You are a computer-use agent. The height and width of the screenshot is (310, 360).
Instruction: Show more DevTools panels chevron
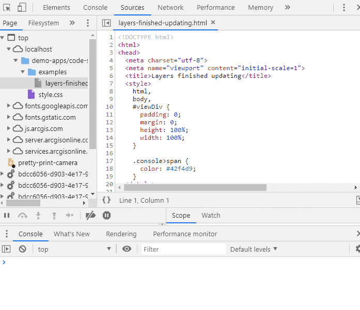288,7
